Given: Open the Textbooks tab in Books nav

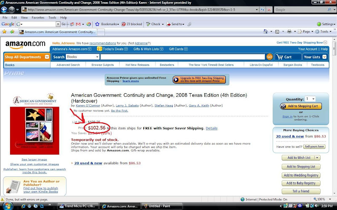Looking at the screenshot, I should coord(318,65).
